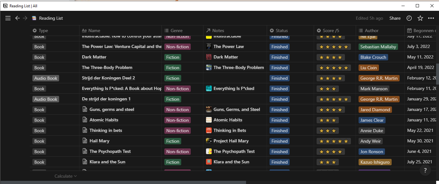Click page icon beside Thinking in bets

point(85,130)
